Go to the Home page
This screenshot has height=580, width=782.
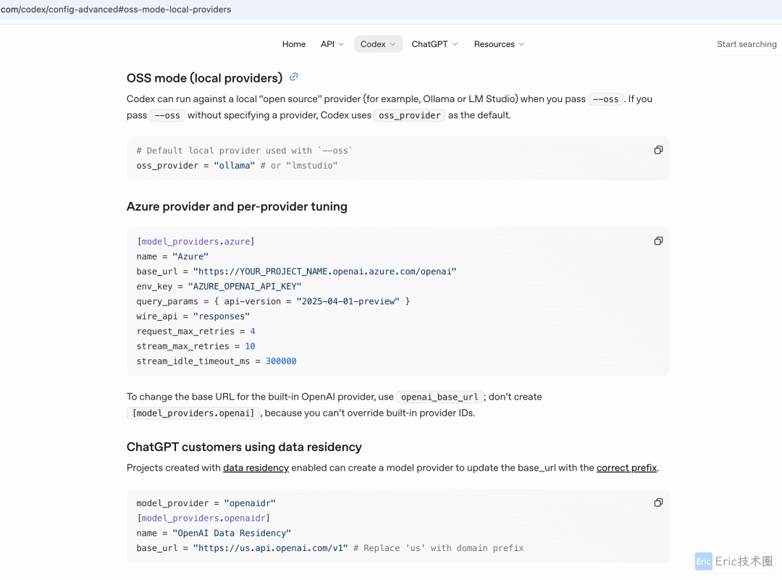(x=294, y=44)
